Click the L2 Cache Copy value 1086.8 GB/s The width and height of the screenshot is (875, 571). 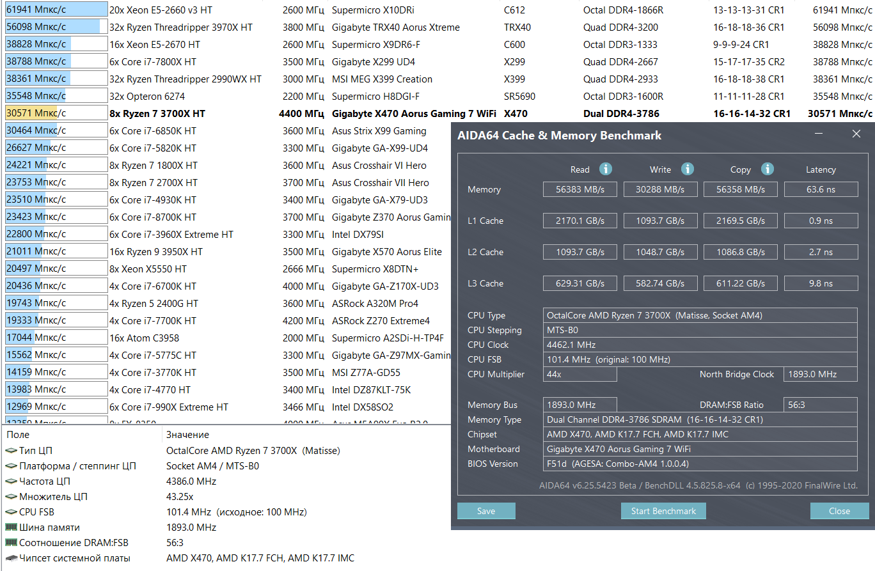click(741, 252)
